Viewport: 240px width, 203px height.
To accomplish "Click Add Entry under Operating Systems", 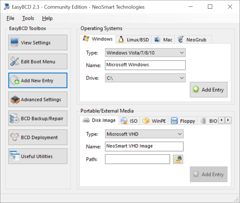I will (x=208, y=90).
